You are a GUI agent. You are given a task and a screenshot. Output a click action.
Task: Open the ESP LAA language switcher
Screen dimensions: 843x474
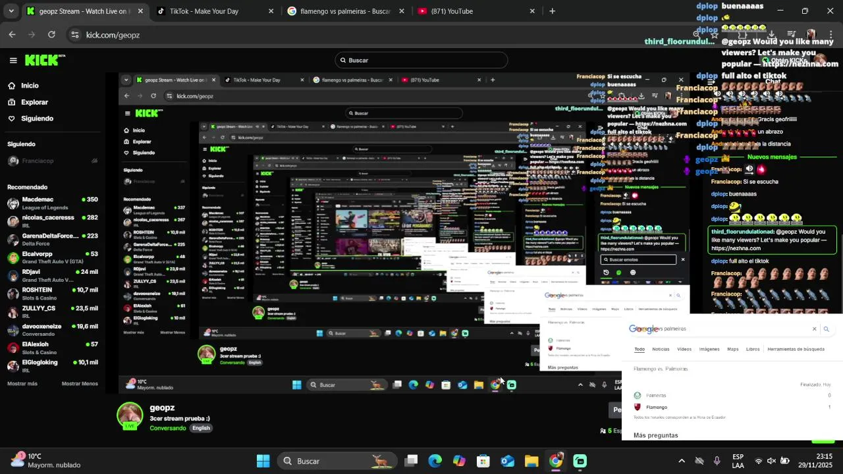tap(738, 461)
